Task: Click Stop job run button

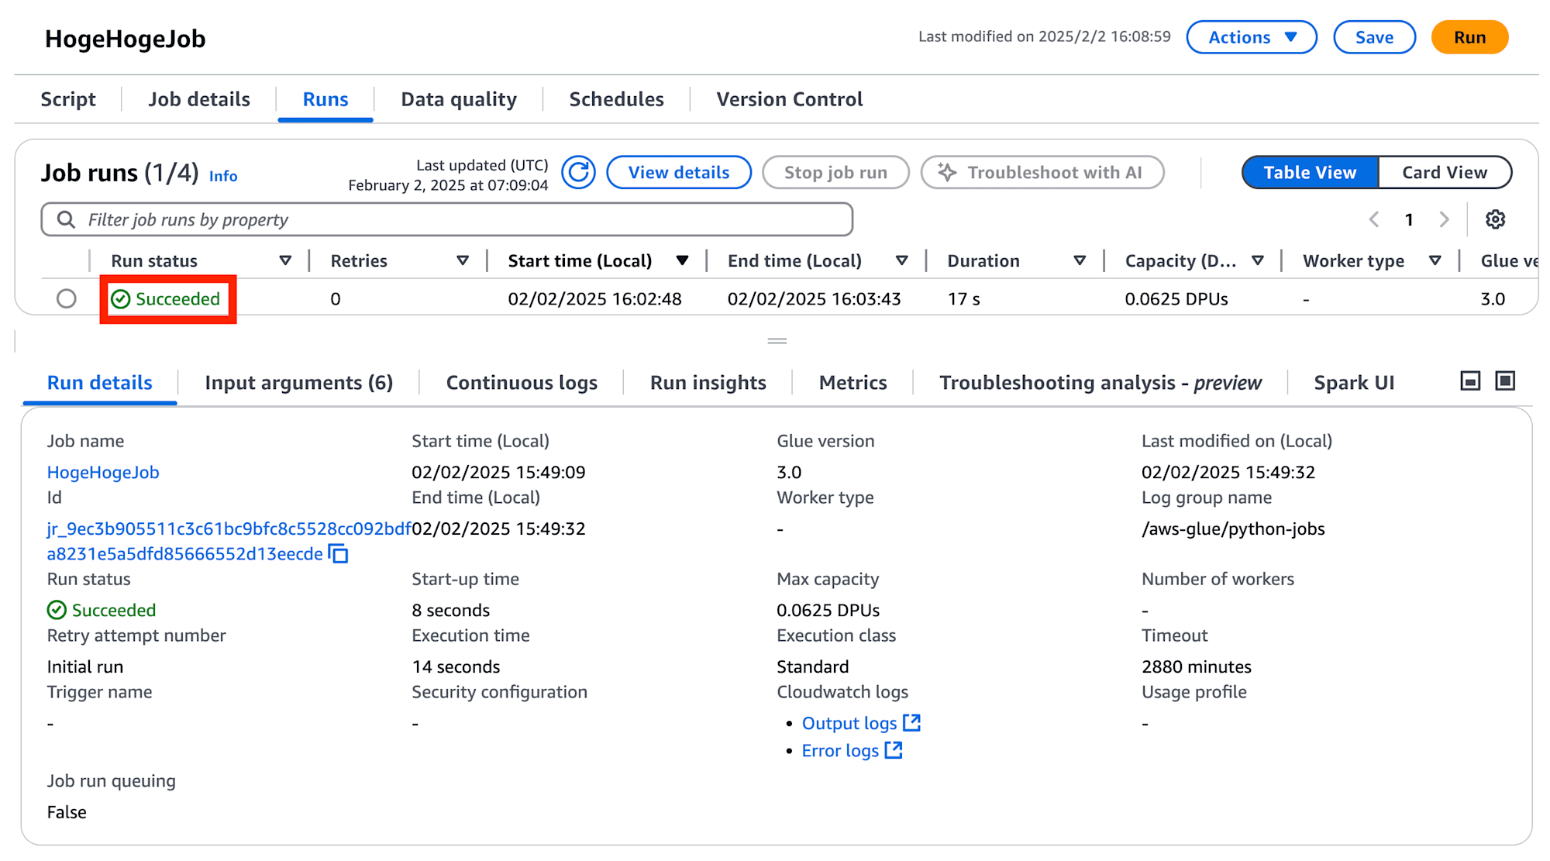Action: [835, 172]
